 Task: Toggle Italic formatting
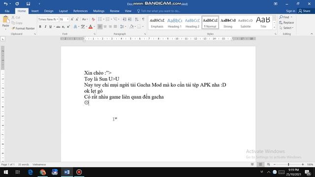click(x=45, y=27)
